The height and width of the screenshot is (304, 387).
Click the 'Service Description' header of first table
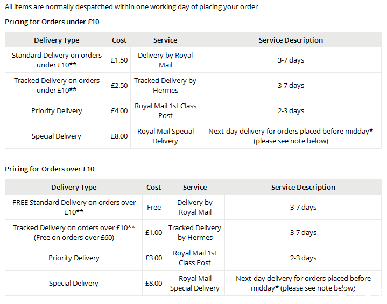tap(291, 40)
